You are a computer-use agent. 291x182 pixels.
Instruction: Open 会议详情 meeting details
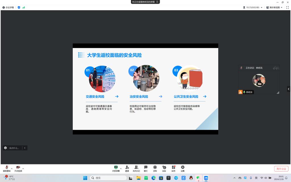8,7
